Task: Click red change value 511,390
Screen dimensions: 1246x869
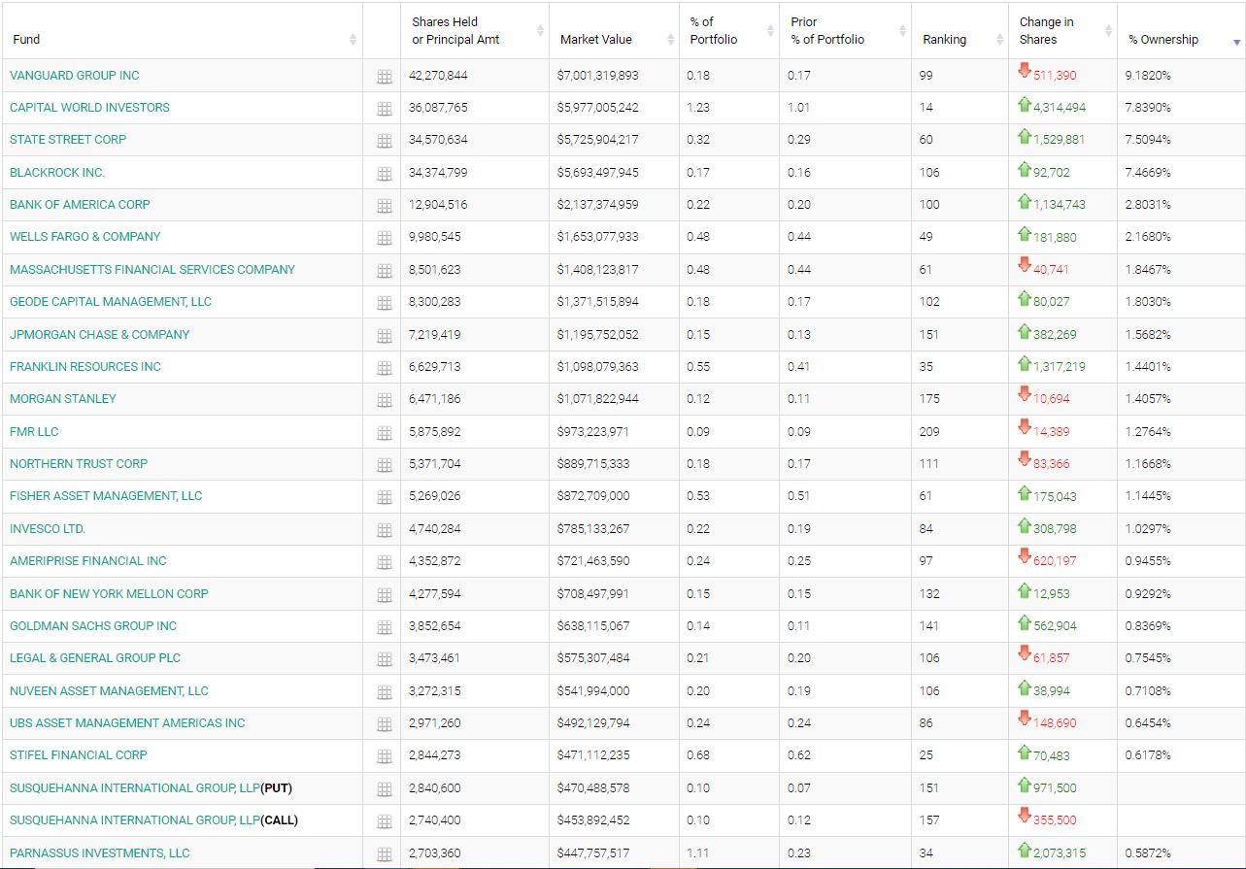Action: point(1055,75)
